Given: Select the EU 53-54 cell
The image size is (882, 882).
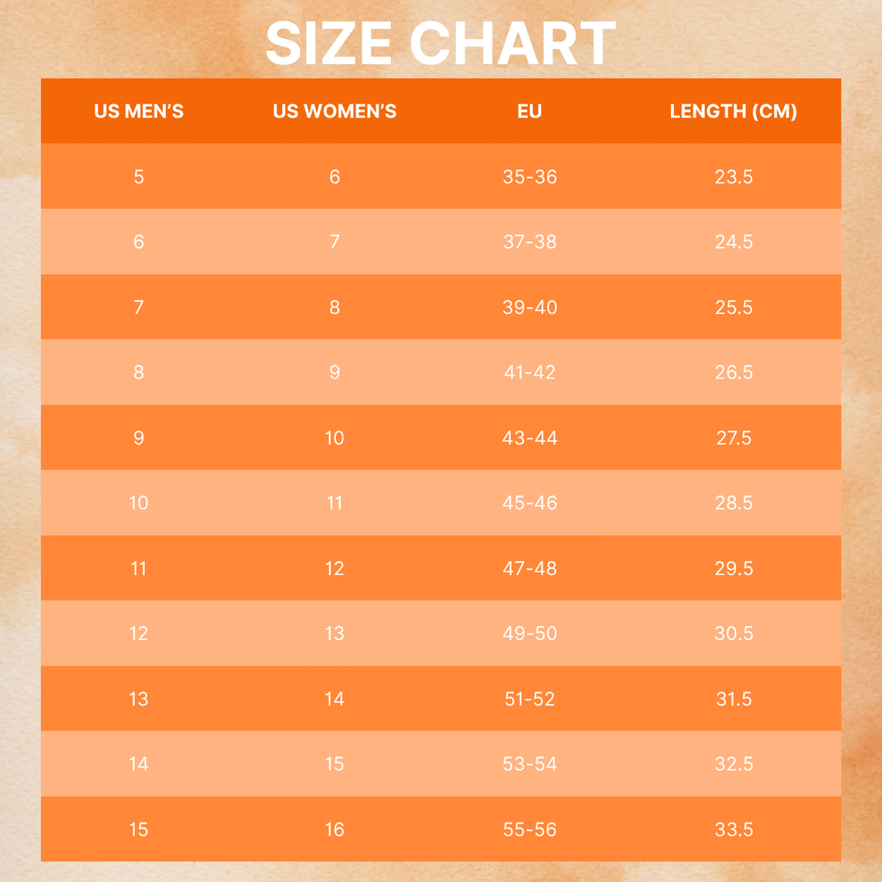Looking at the screenshot, I should (x=529, y=764).
